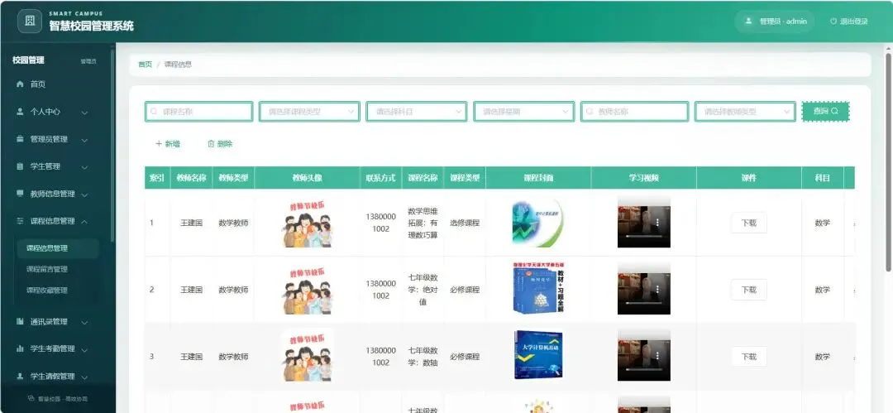Viewport: 893px width, 413px height.
Task: Click 下载 for course 七年级数学：数轴
Action: click(x=748, y=357)
